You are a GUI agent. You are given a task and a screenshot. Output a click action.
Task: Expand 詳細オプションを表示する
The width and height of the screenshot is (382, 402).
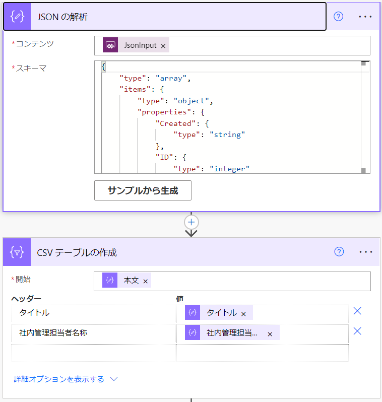(66, 379)
